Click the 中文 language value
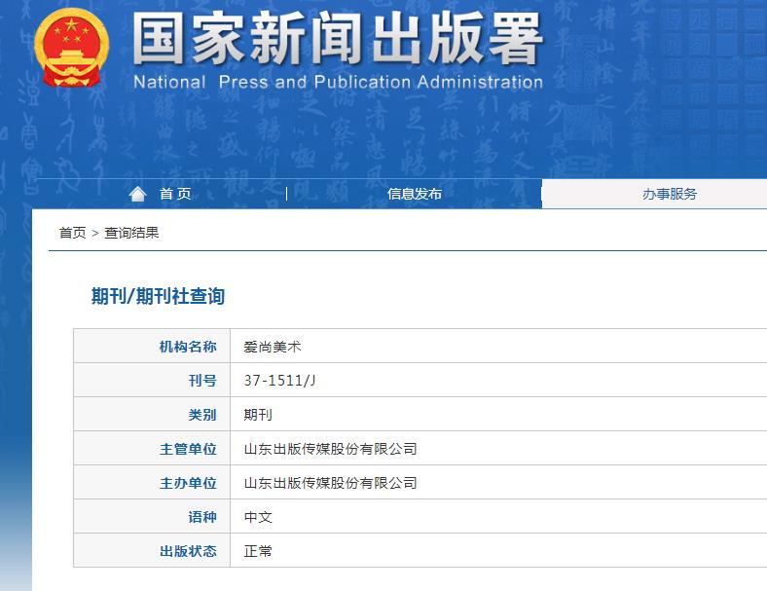Screen dimensions: 767x591 pos(258,517)
